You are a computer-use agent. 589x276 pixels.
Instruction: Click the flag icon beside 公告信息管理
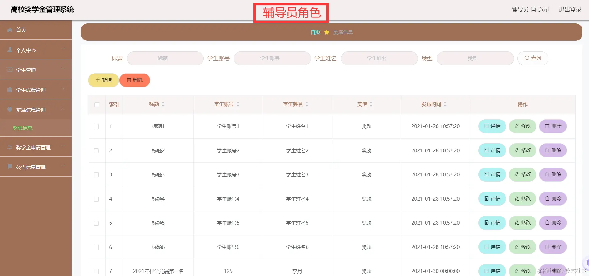pos(10,167)
